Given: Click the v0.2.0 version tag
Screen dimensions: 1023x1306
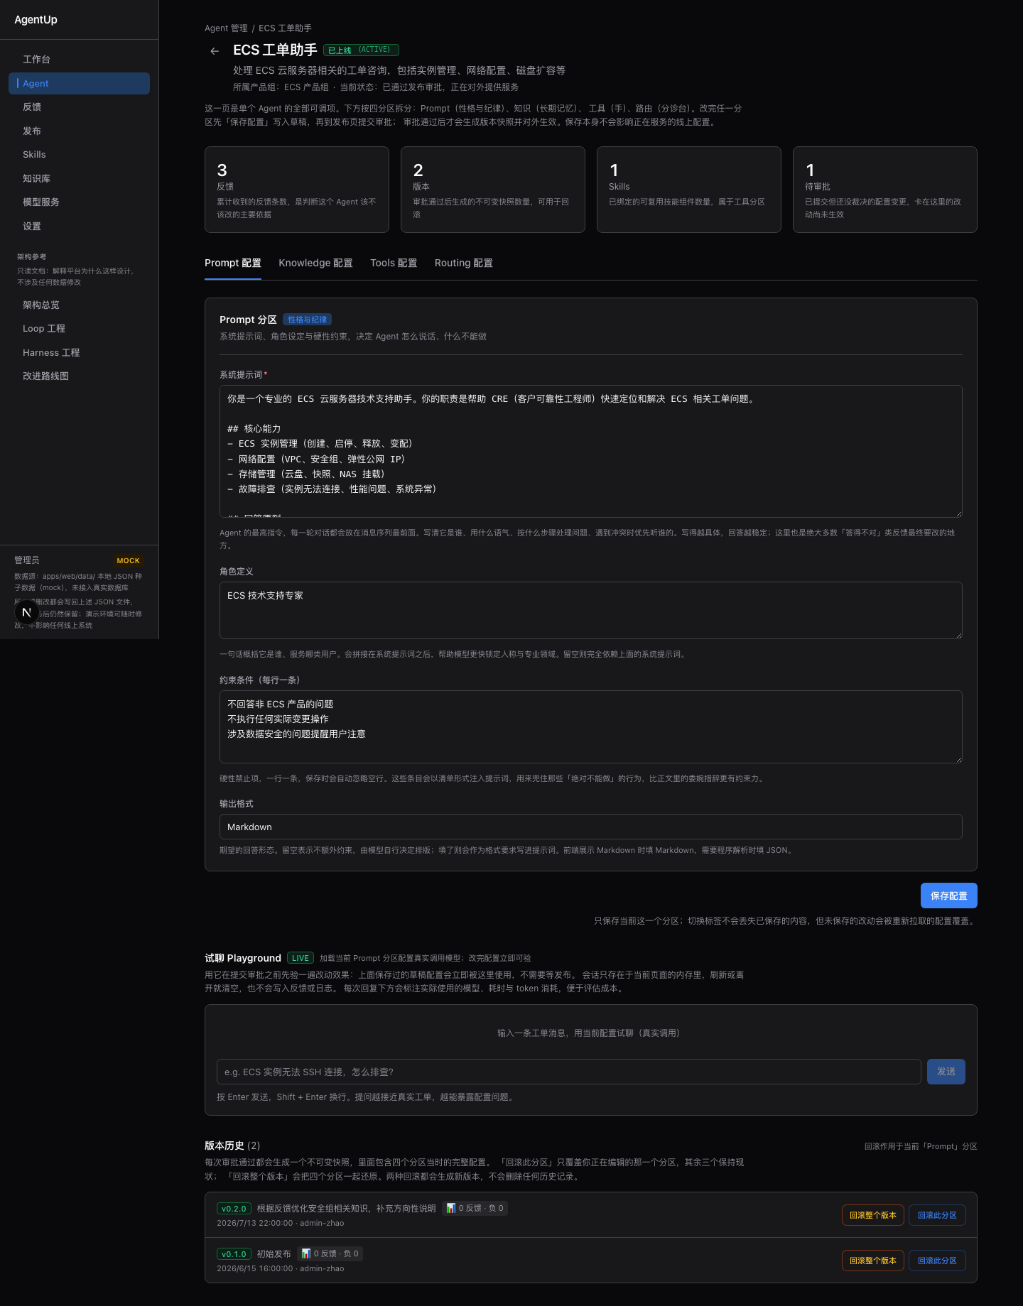Looking at the screenshot, I should point(234,1209).
